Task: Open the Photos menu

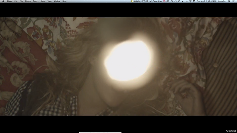Action: 28,1
